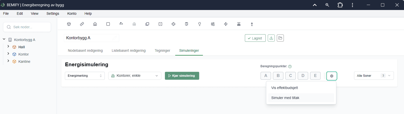Open the Alle Soner dropdown
Viewport: 404px width, 114px height.
[x=374, y=76]
